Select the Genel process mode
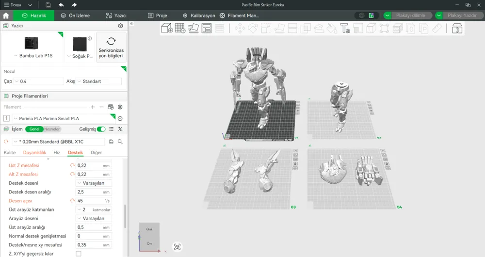This screenshot has height=257, width=485. pos(34,129)
